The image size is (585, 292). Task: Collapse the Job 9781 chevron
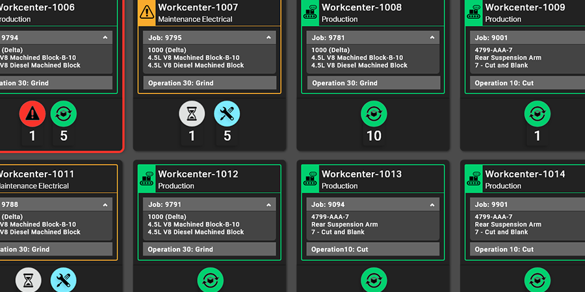[x=432, y=38]
